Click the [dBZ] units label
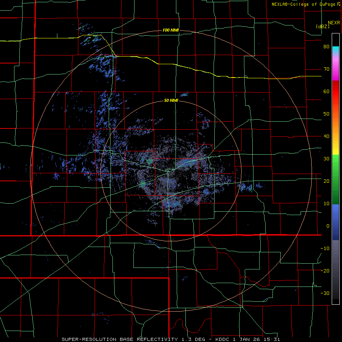 tap(323, 26)
